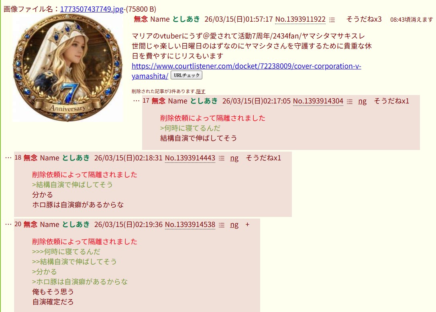Click the URLチェック button

tap(186, 75)
